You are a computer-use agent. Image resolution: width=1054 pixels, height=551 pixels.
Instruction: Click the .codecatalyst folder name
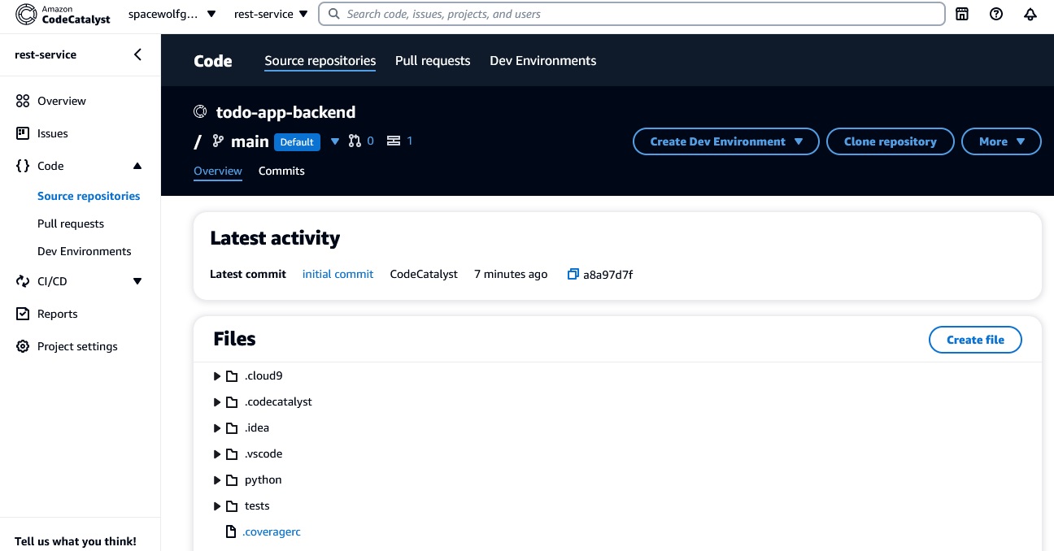point(278,402)
